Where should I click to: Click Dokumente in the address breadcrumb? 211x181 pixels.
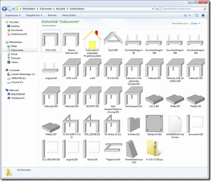click(46, 9)
